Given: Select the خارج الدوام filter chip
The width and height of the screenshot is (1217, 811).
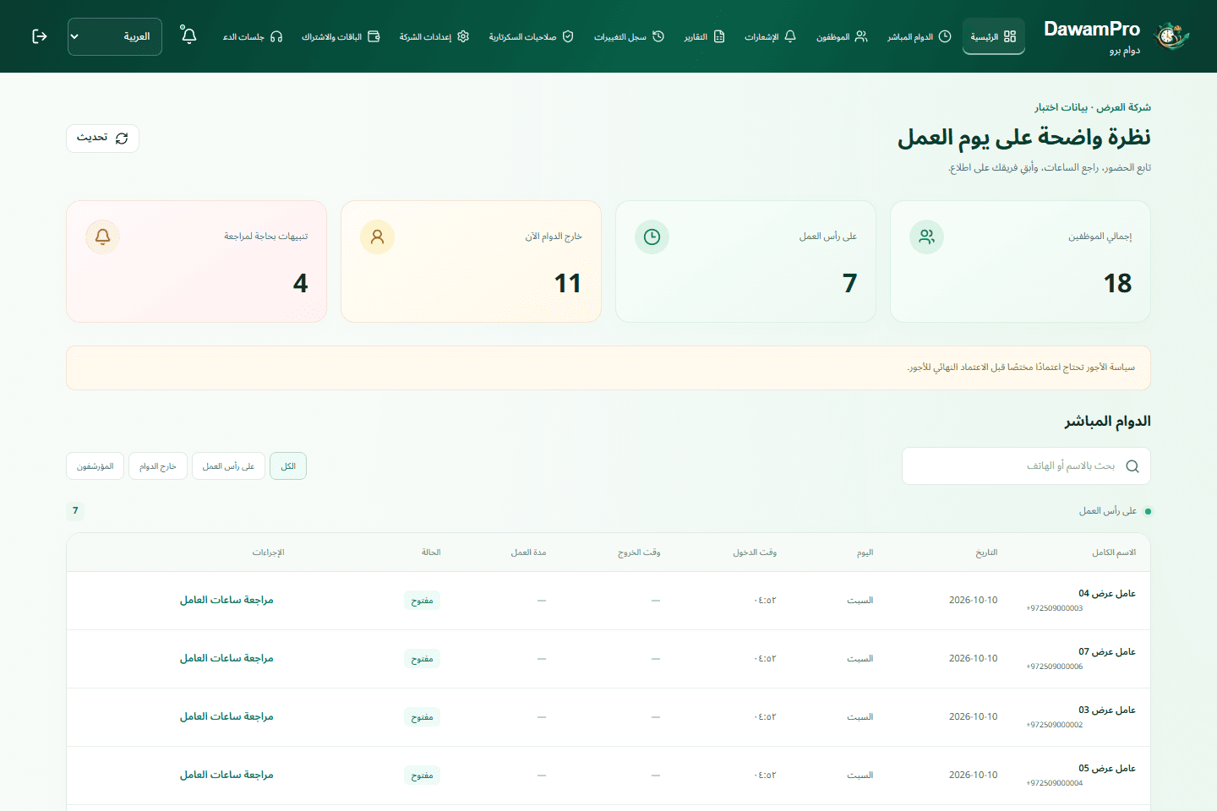Looking at the screenshot, I should (x=158, y=466).
